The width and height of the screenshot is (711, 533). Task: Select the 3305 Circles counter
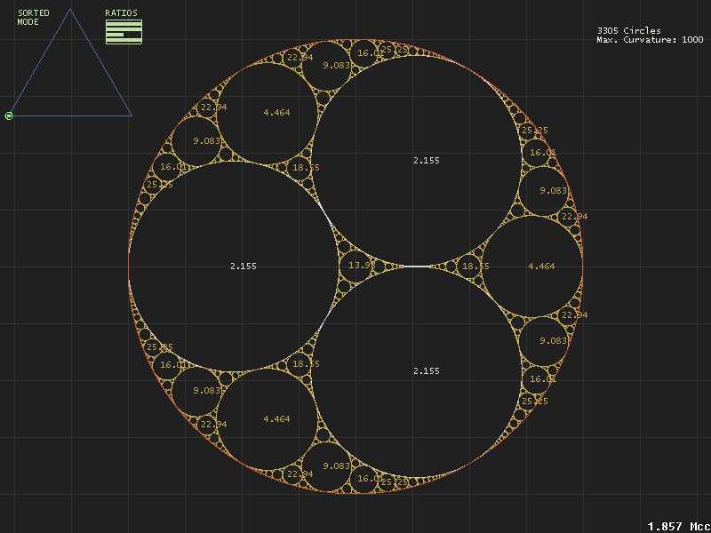[x=627, y=29]
